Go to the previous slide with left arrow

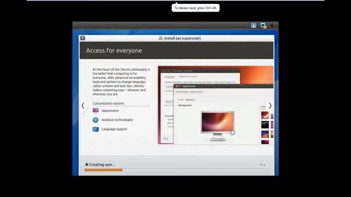click(83, 106)
